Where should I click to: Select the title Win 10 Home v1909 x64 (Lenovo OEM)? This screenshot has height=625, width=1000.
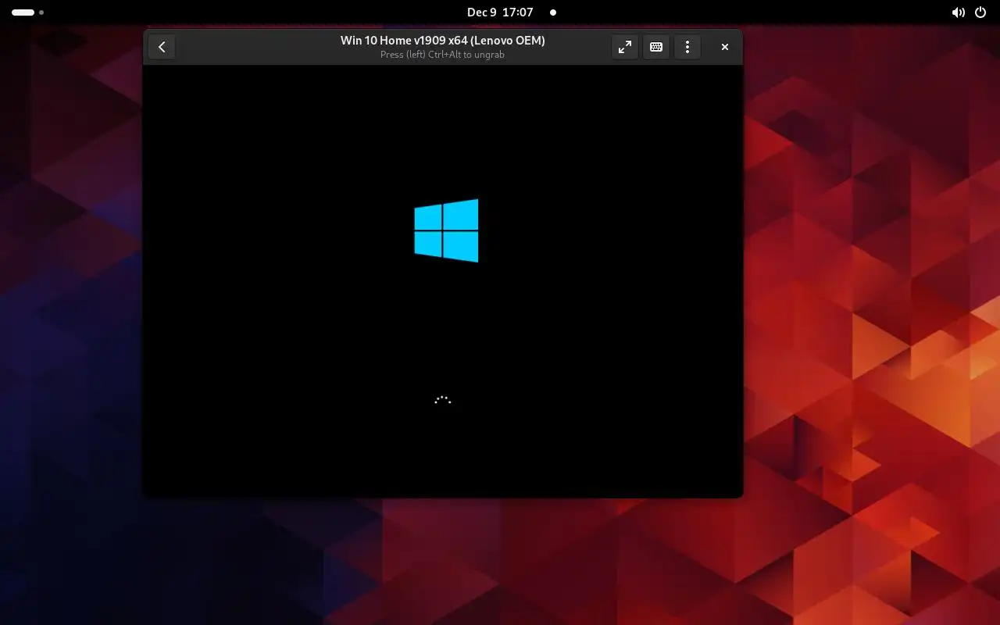click(x=443, y=41)
